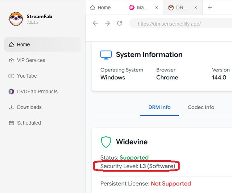Close the 'DR...' tab

196,8
